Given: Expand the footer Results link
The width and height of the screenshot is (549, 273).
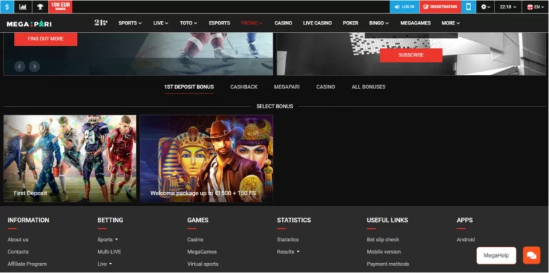Looking at the screenshot, I should 288,252.
